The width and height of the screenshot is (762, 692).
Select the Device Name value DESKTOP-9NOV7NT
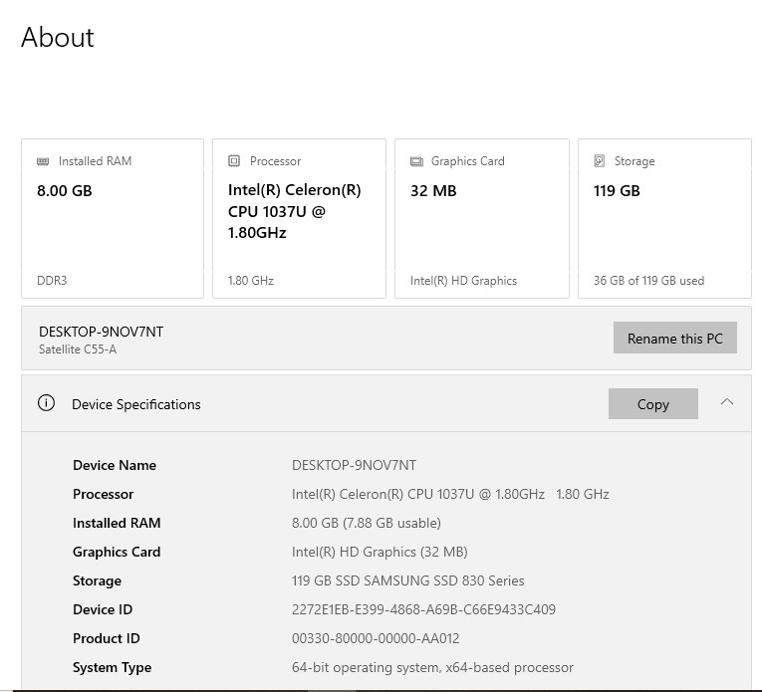click(354, 465)
